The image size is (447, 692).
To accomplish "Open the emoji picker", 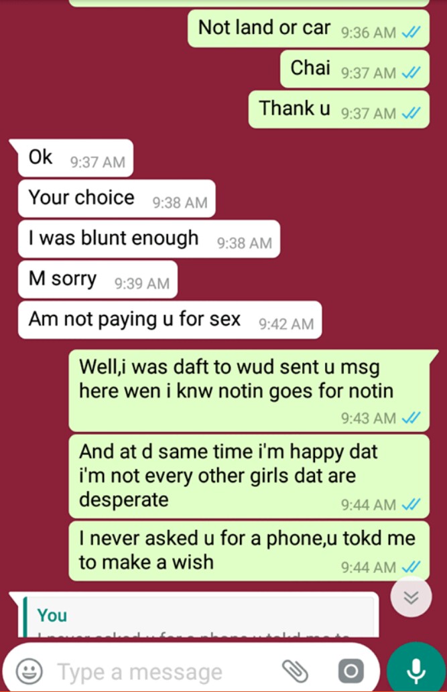I will [29, 671].
